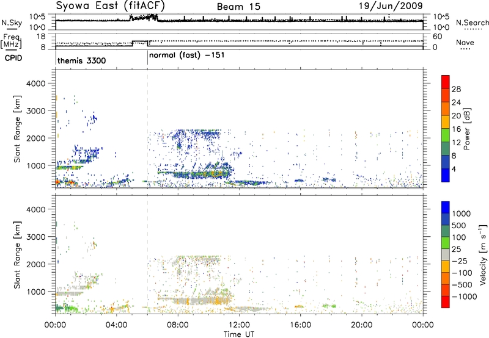Click the '4000' tick of the power panel
This screenshot has width=489, height=338.
coord(35,84)
